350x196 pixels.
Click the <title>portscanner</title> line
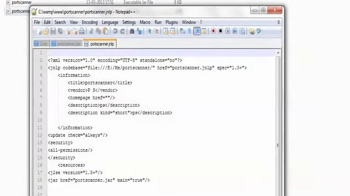(x=100, y=83)
